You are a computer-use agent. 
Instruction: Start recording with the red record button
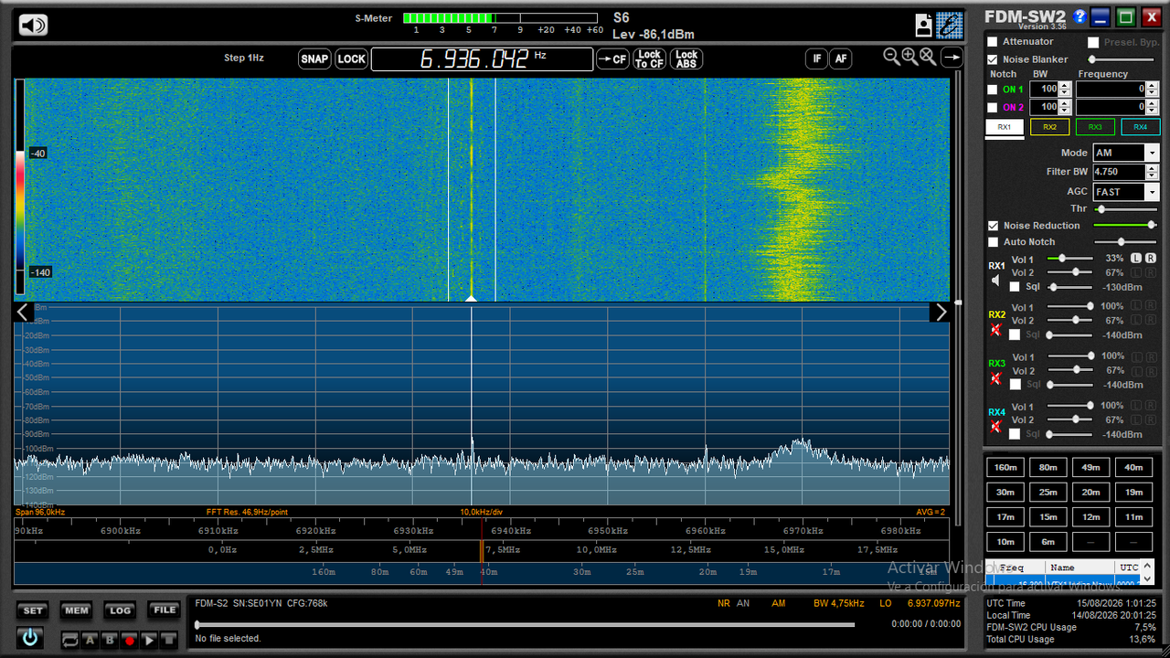129,641
